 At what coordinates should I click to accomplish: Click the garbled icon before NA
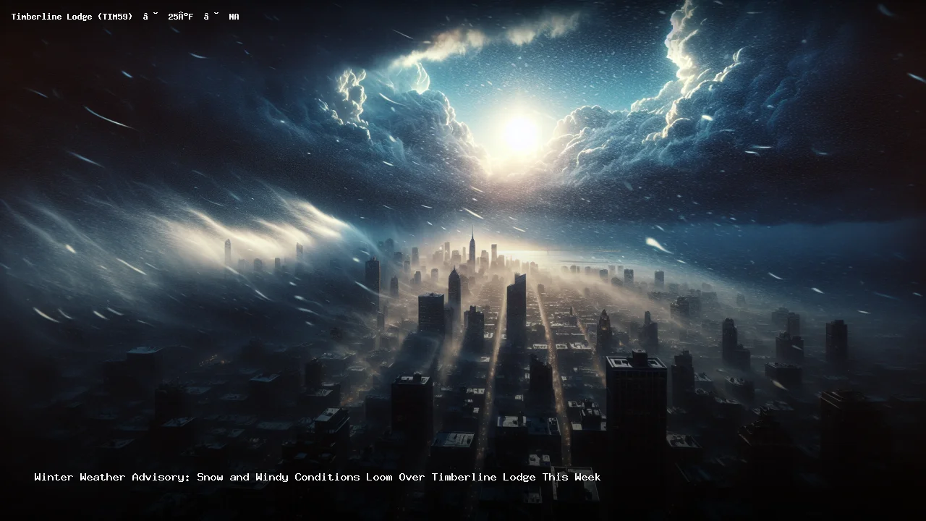click(x=211, y=17)
